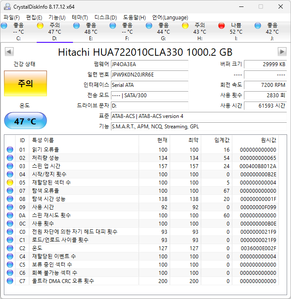Click status icon of attribute 01 읽기 오류율

pos(10,149)
